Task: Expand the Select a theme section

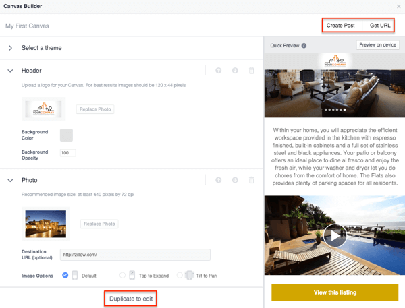Action: 10,48
